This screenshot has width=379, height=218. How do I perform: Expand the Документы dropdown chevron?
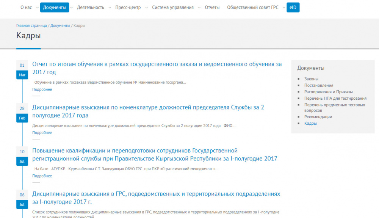click(x=72, y=8)
